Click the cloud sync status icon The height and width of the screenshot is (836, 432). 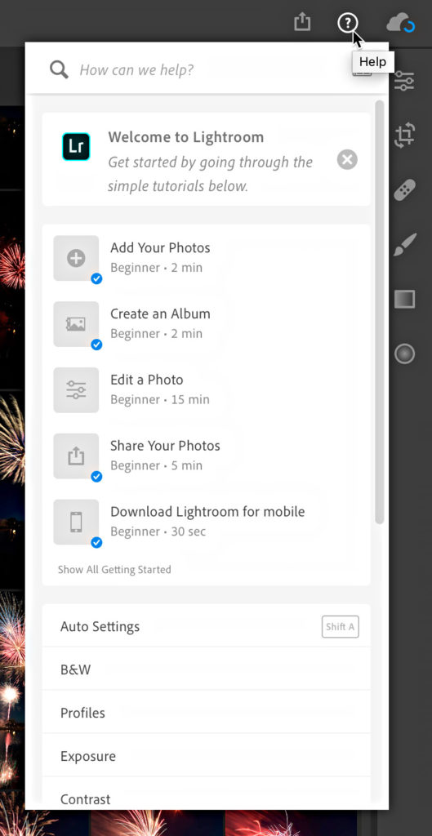pyautogui.click(x=400, y=24)
